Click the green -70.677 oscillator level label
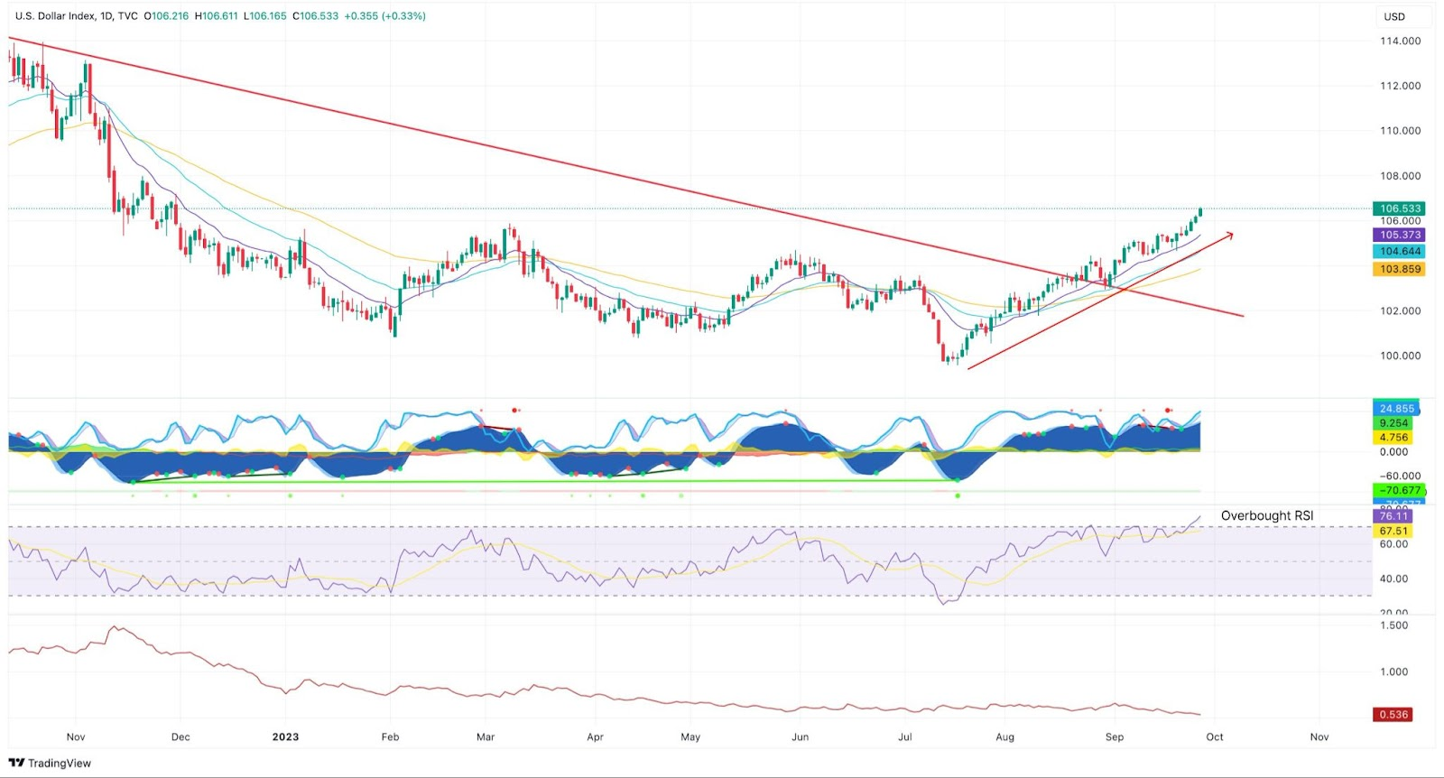 coord(1399,491)
